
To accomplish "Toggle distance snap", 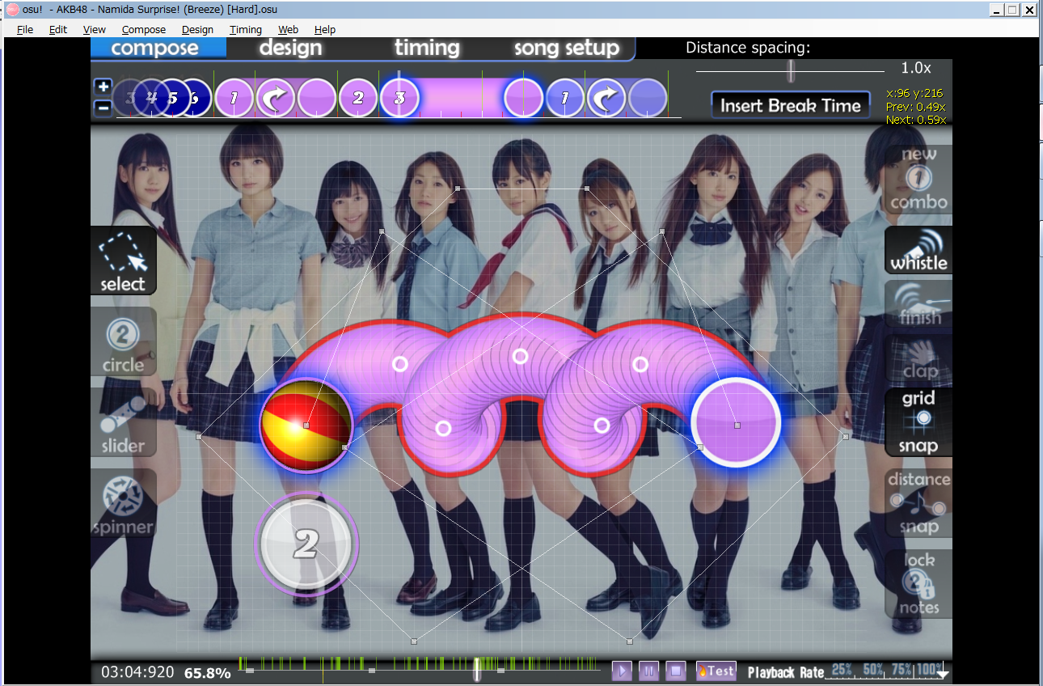I will pyautogui.click(x=918, y=503).
